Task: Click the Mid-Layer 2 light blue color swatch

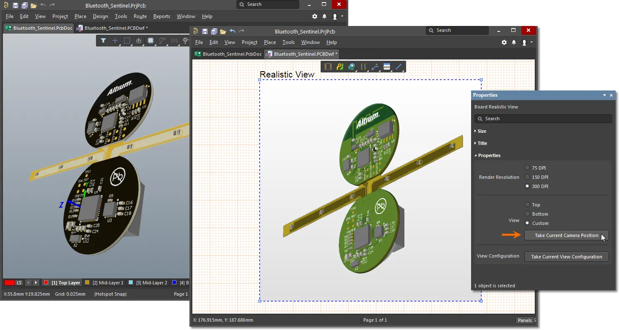Action: [131, 283]
